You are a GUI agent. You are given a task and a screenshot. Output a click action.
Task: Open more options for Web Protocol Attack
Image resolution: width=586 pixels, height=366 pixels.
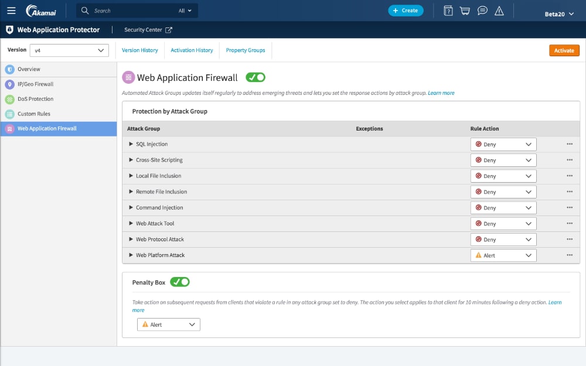569,239
